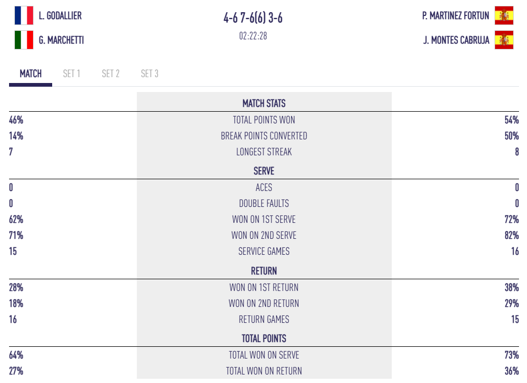527x383 pixels.
Task: Click Spanish flag next to P. Martinez Fortun
Action: [x=504, y=15]
